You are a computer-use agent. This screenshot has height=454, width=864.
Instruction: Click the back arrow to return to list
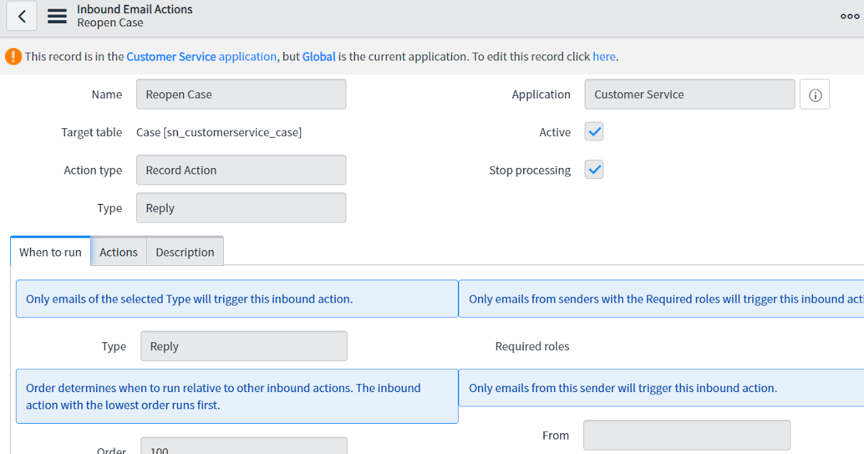click(22, 16)
